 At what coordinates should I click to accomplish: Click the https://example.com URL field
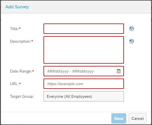click(84, 84)
